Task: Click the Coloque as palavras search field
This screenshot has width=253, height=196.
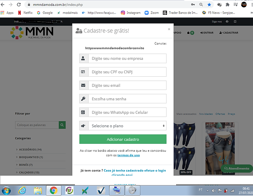Action: (37, 125)
